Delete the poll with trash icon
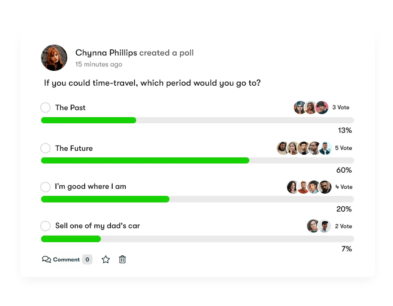 tap(123, 260)
